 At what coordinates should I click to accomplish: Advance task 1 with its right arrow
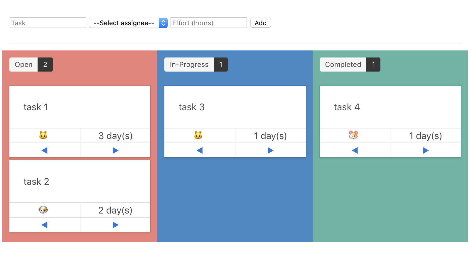(x=115, y=150)
